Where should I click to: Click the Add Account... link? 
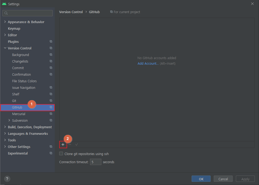(x=148, y=64)
